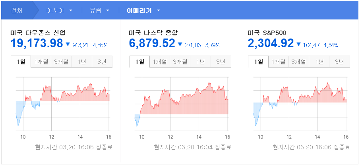
Task: Click the 2,304.92 S&P500 value
Action: point(271,43)
